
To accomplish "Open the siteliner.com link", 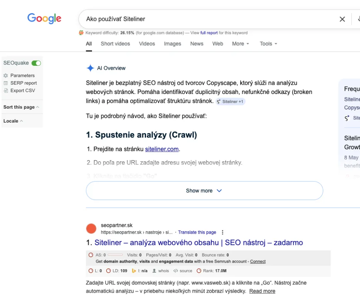I will [x=162, y=149].
